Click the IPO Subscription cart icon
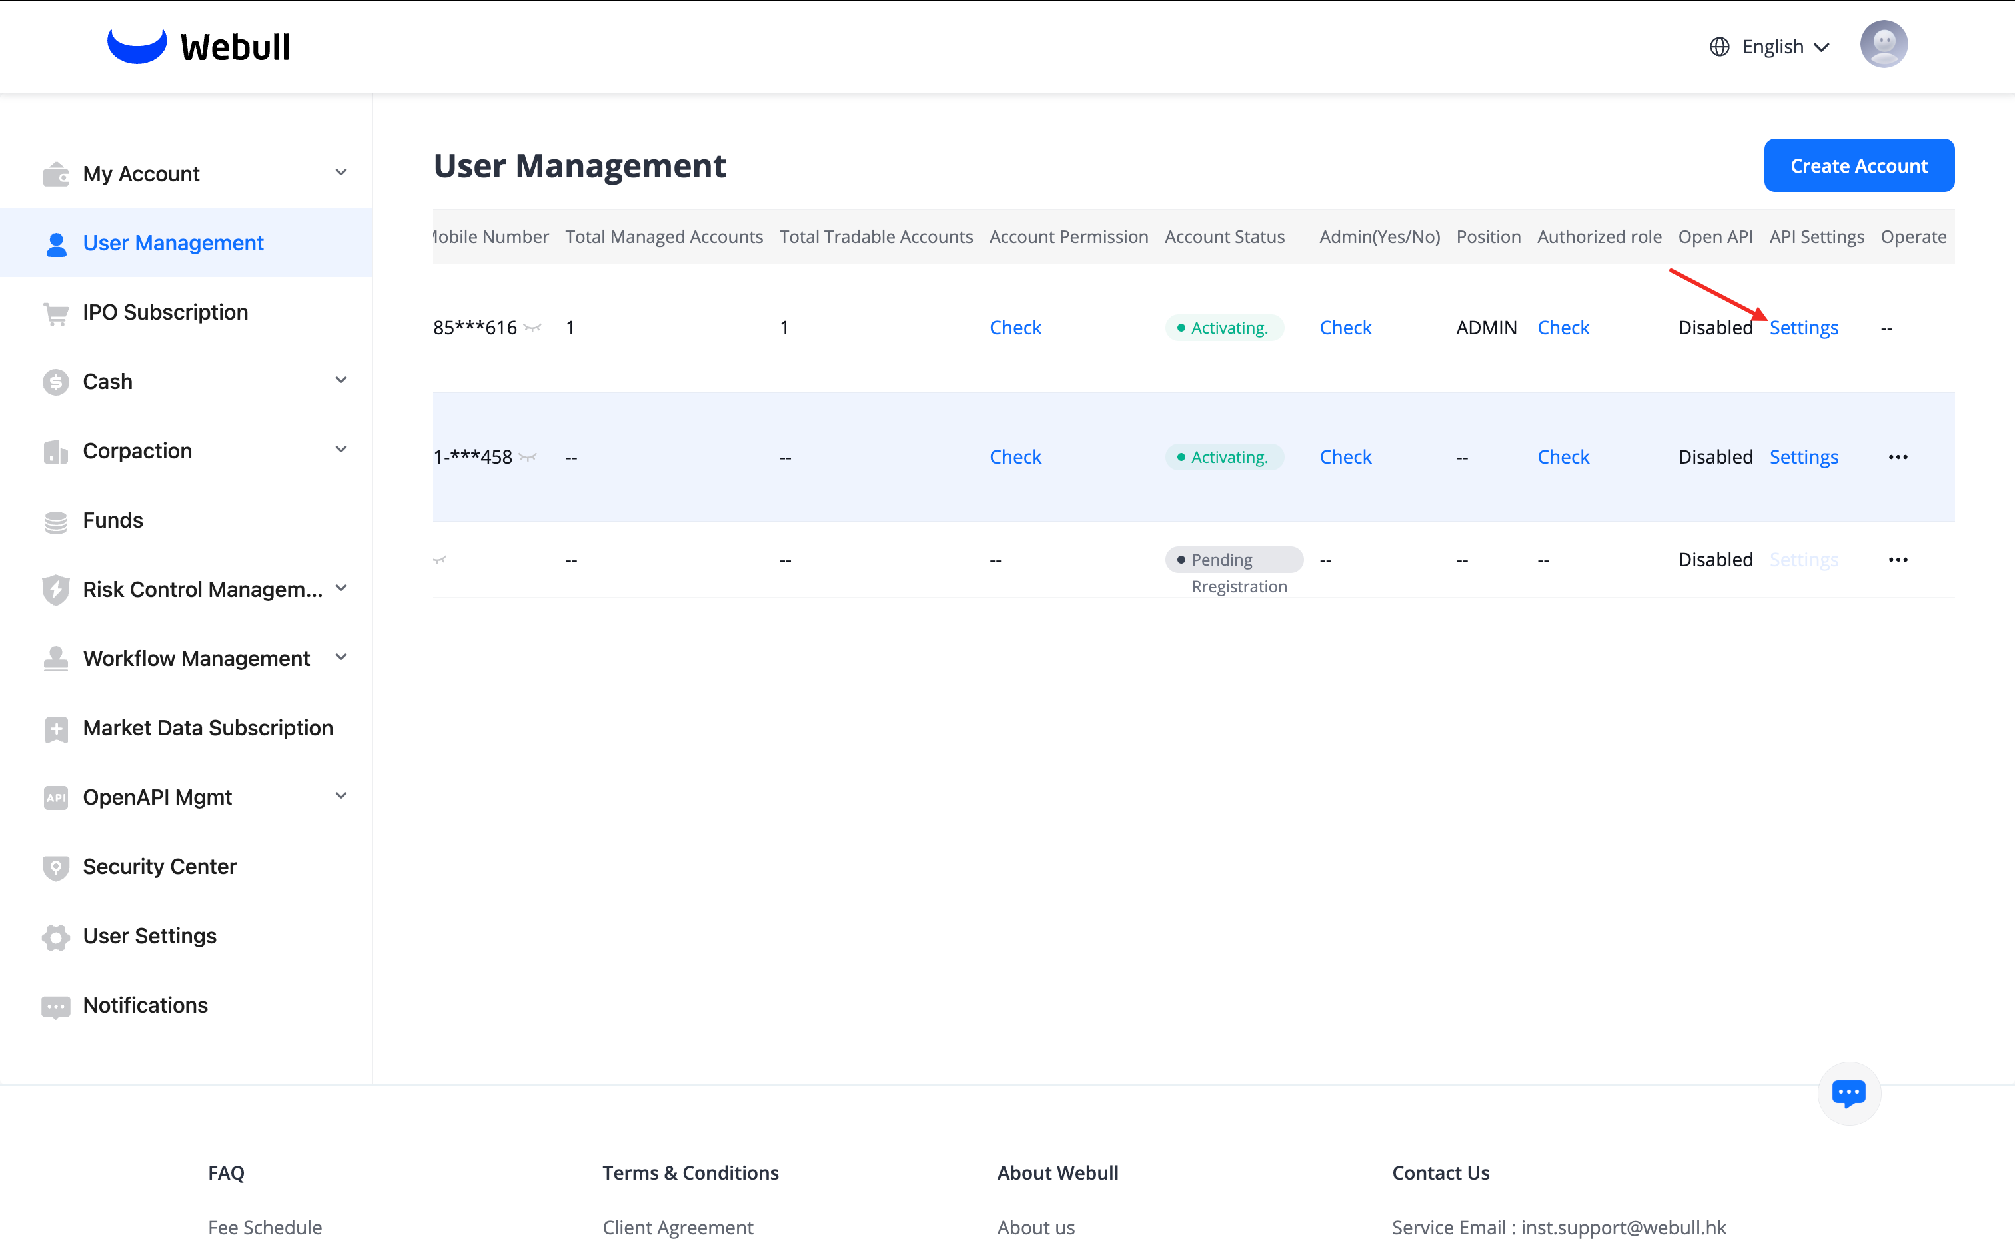Viewport: 2015px width, 1259px height. pos(56,313)
